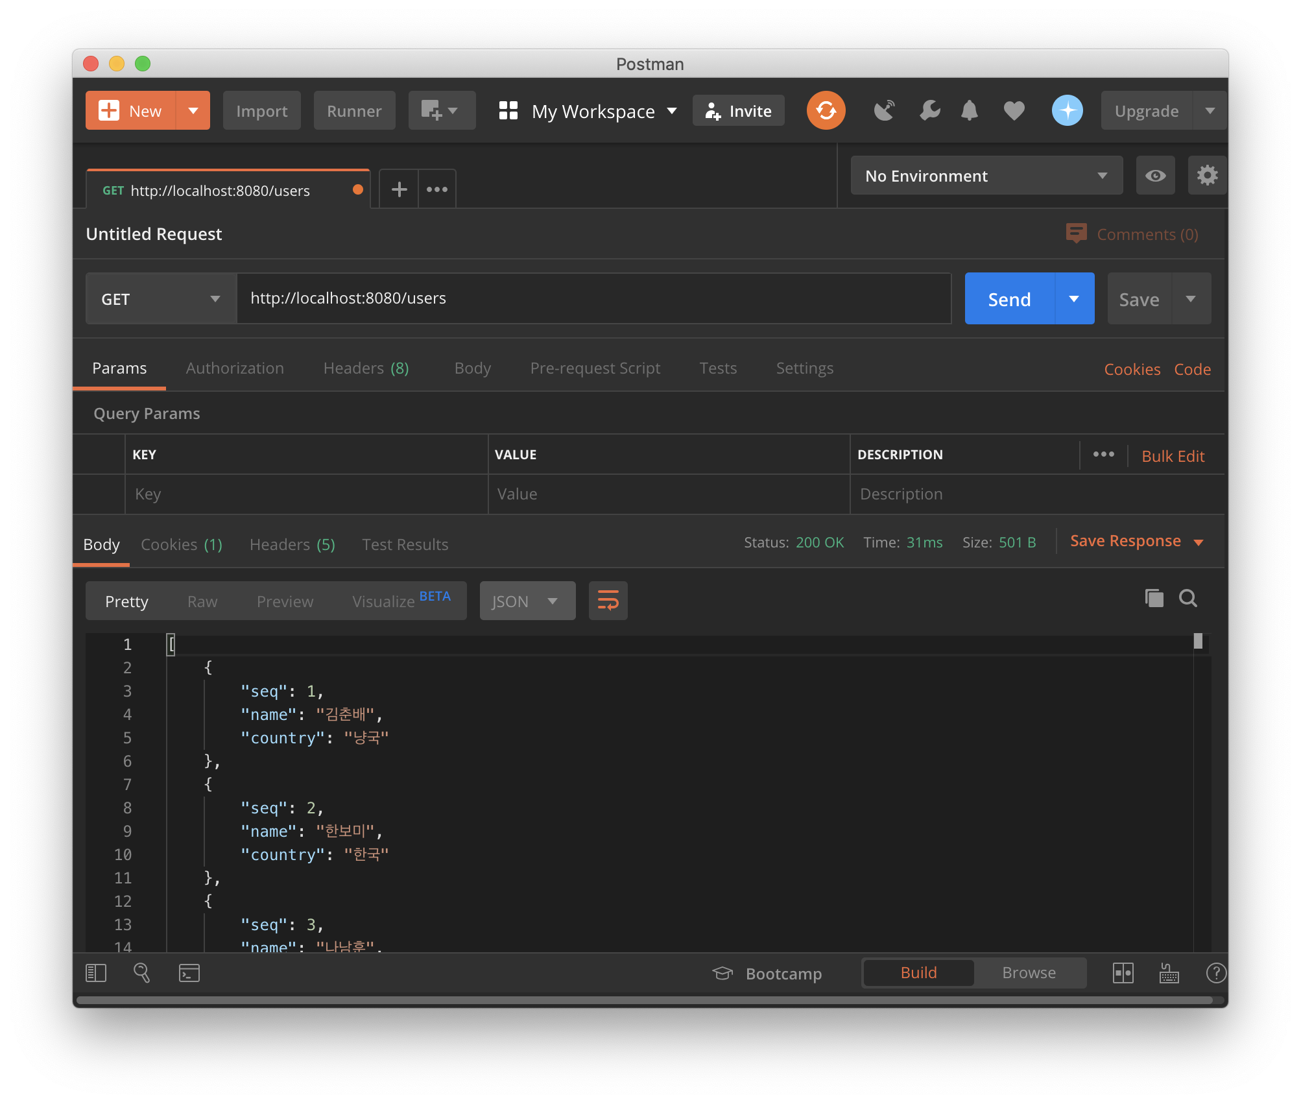The image size is (1301, 1104).
Task: Toggle the sidebar panel visibility
Action: tap(96, 973)
